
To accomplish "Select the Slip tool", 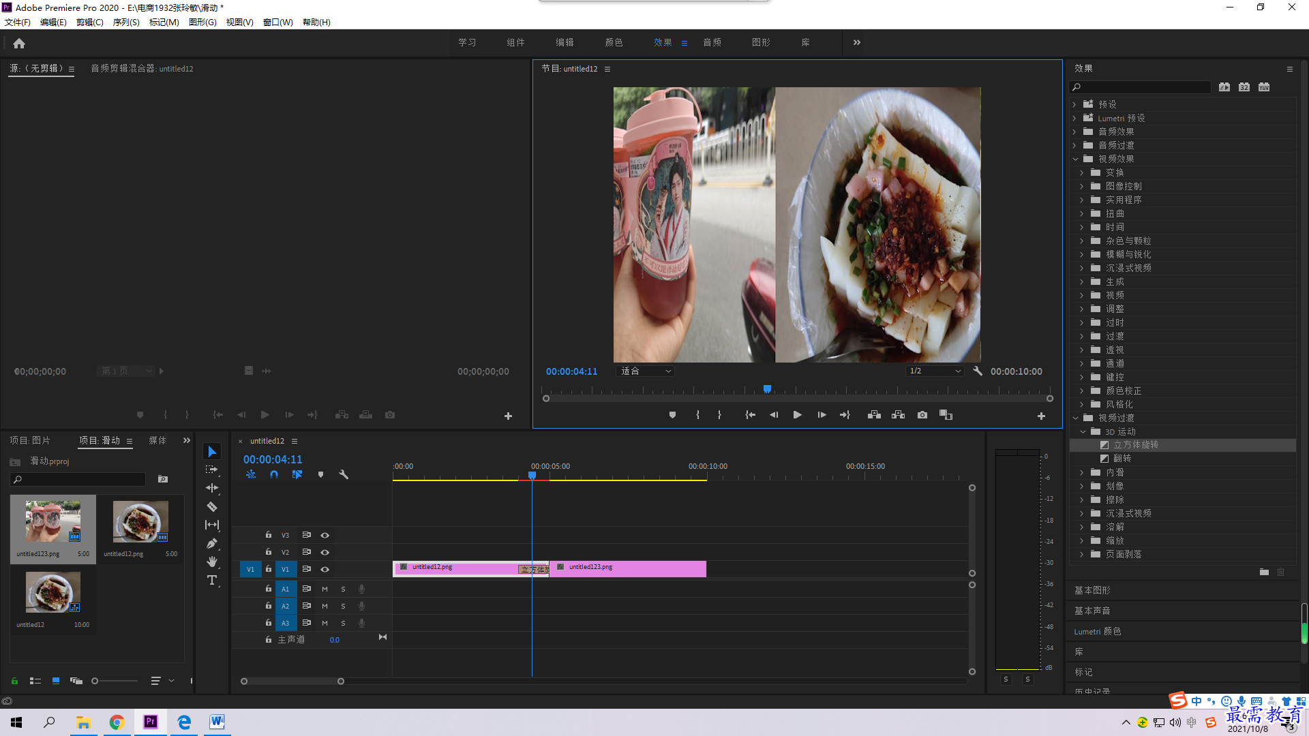I will coord(212,525).
